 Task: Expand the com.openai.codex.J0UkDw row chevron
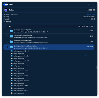click(5, 36)
